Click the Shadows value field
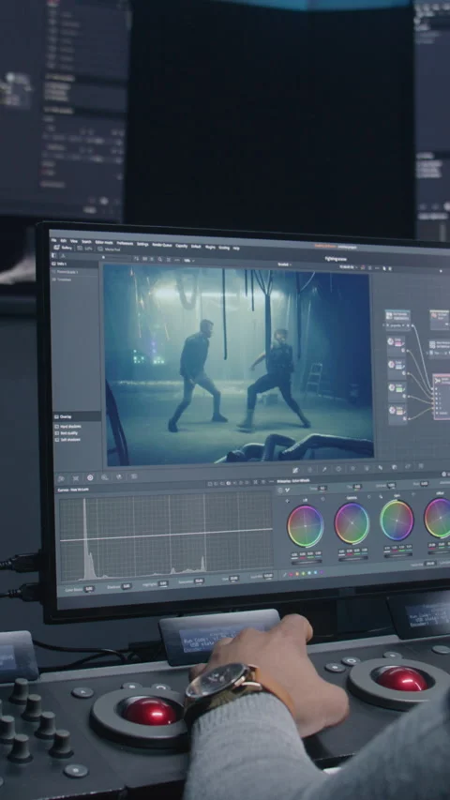The width and height of the screenshot is (450, 800). tap(126, 587)
